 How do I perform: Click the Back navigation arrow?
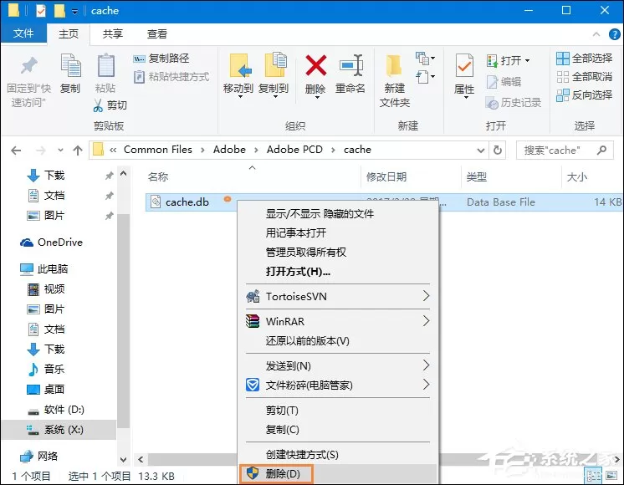click(x=17, y=151)
